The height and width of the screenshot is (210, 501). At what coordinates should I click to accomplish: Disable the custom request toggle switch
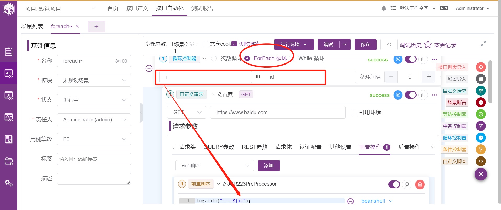[x=411, y=95]
